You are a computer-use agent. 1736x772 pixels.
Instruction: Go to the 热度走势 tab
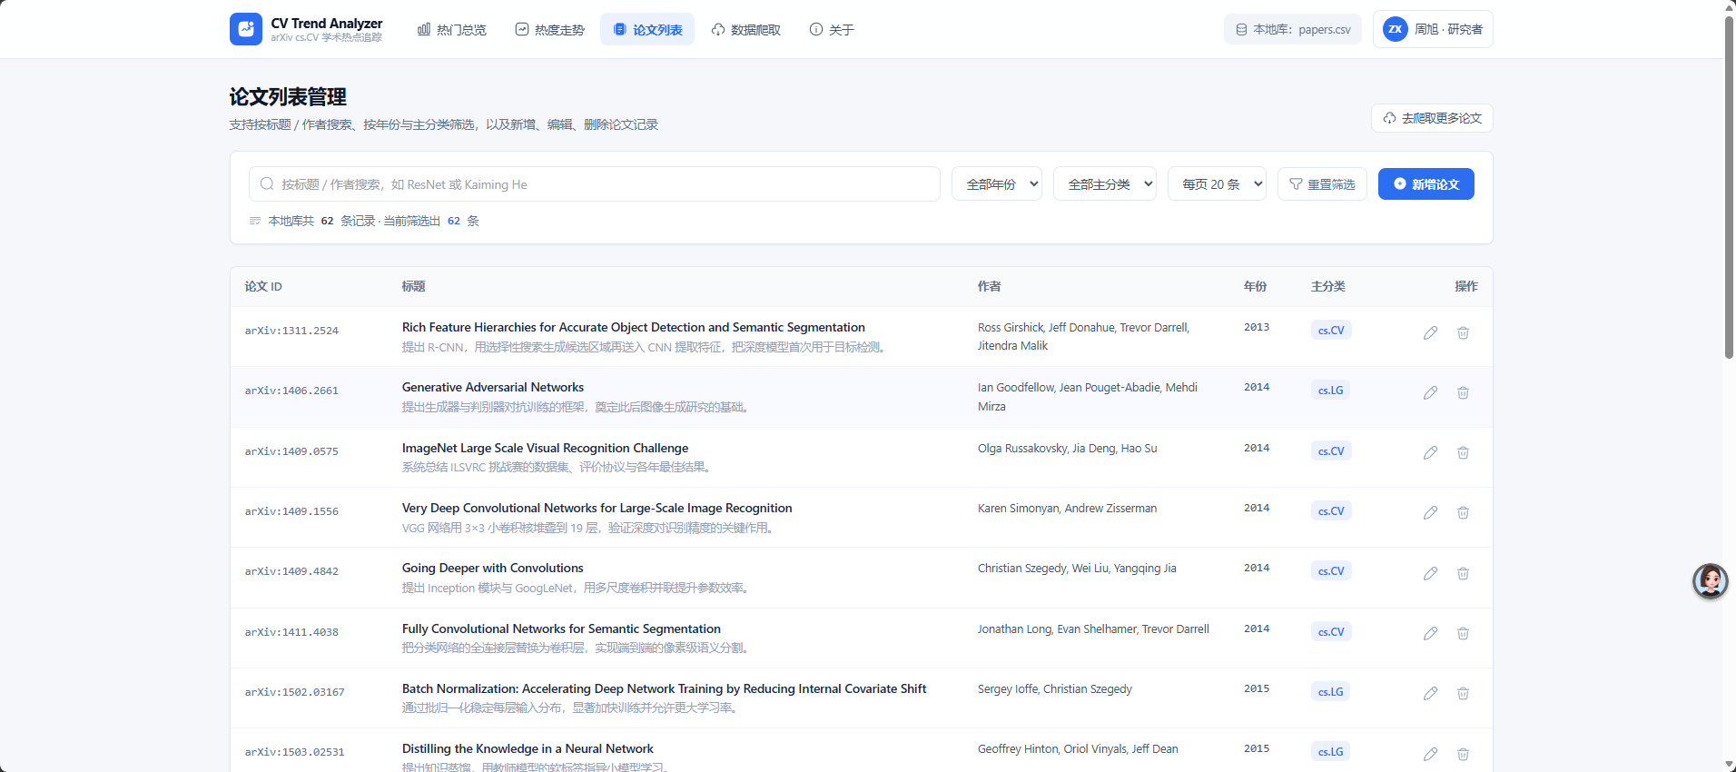(549, 29)
